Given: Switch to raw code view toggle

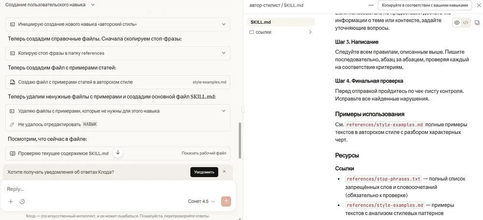Looking at the screenshot, I should (x=466, y=23).
